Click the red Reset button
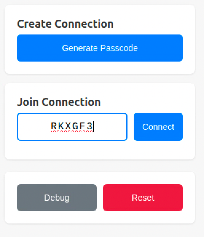The height and width of the screenshot is (237, 204). (143, 198)
